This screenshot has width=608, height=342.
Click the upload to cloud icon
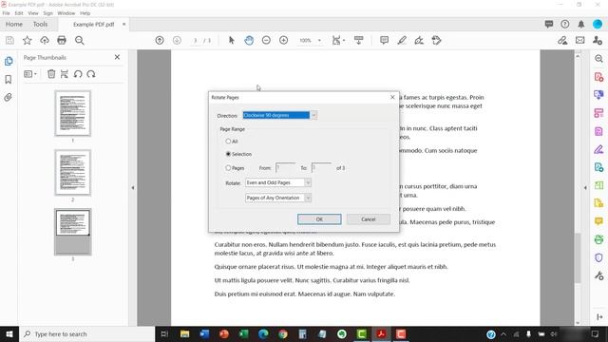point(45,40)
